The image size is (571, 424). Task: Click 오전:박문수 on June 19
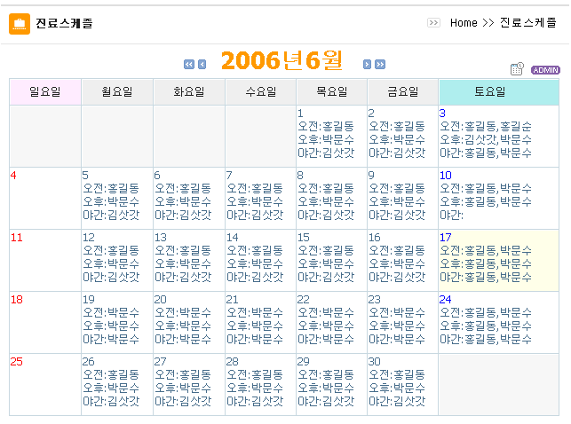point(111,313)
